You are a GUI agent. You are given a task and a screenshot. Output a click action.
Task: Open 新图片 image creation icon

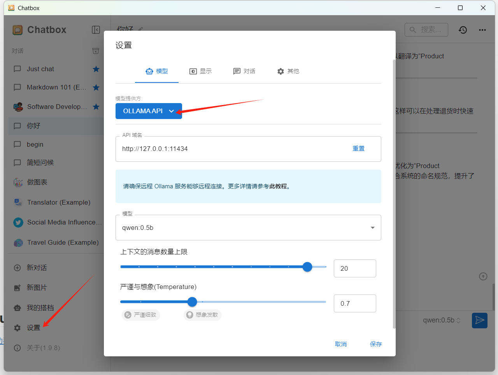[18, 287]
